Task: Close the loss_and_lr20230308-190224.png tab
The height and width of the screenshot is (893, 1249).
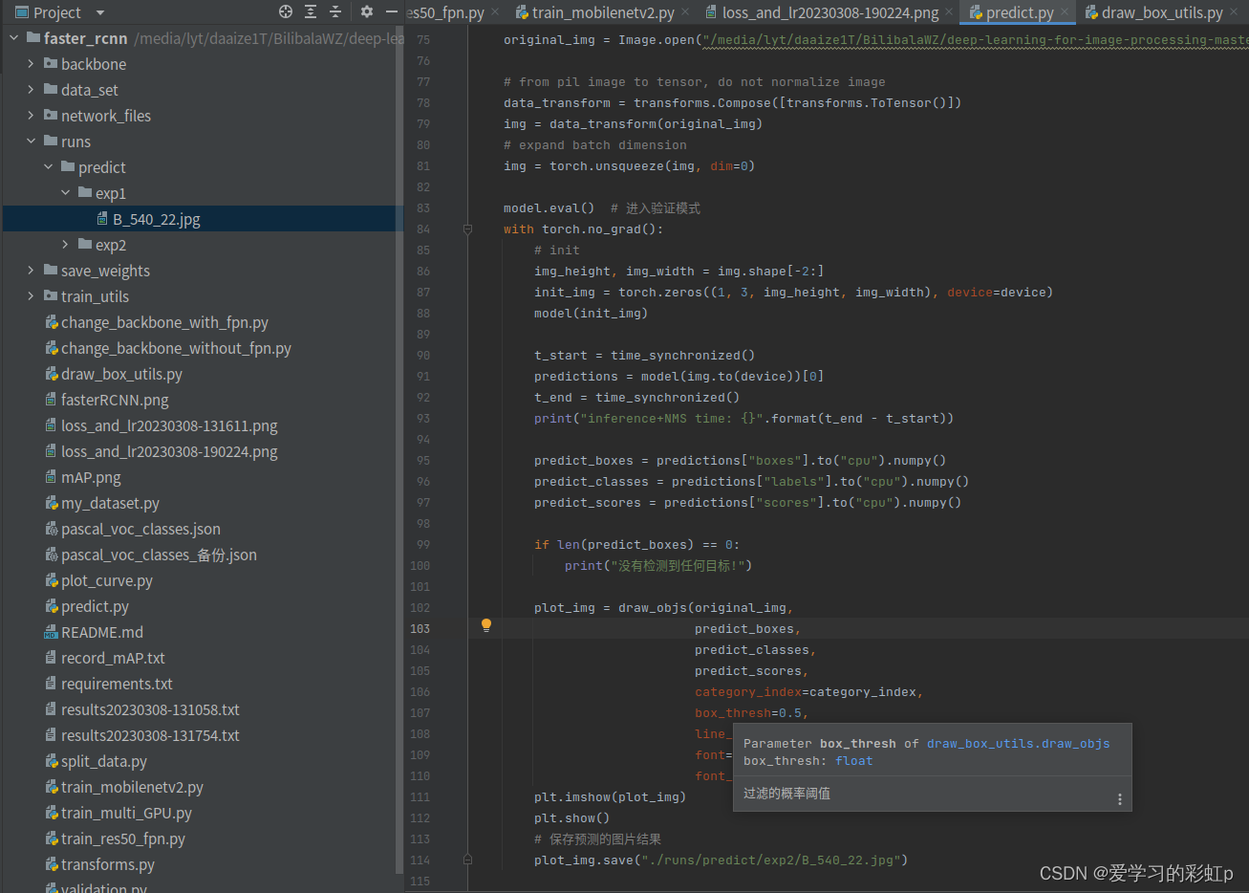Action: tap(949, 12)
